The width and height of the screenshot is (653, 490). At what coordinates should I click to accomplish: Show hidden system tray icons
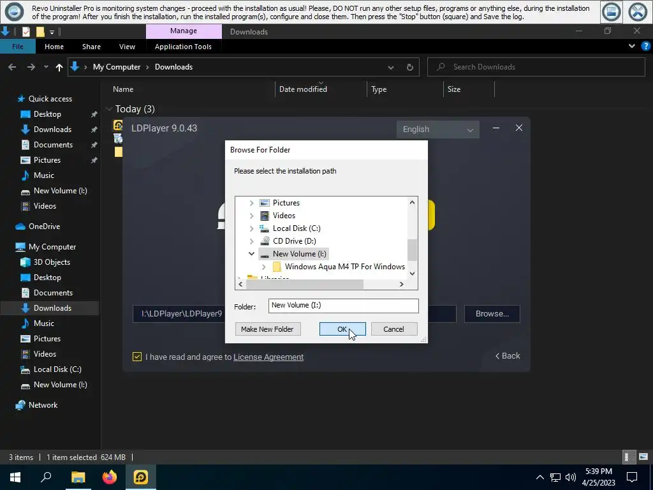(539, 477)
